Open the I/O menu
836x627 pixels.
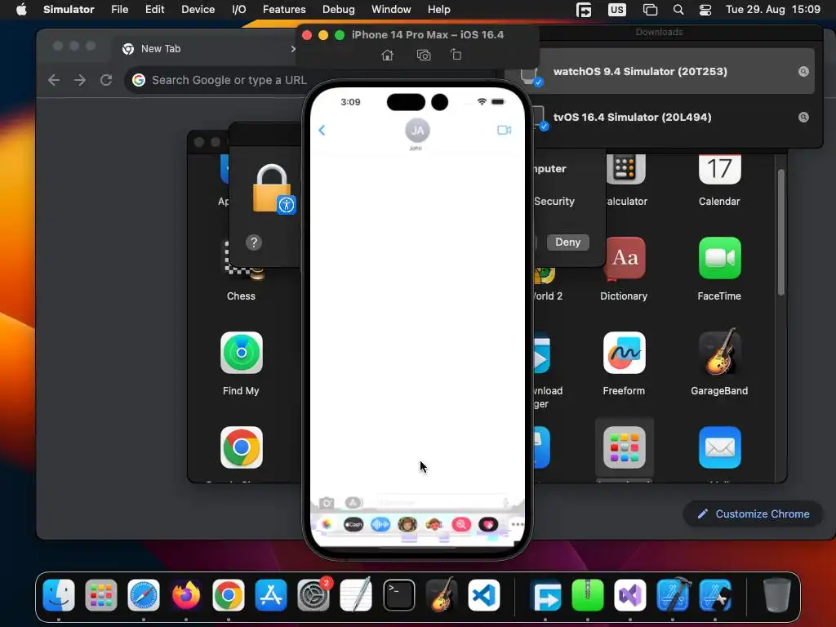239,10
